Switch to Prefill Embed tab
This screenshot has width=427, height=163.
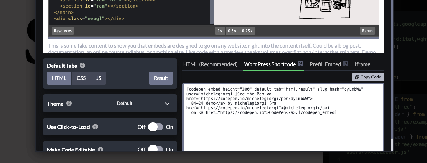point(325,64)
